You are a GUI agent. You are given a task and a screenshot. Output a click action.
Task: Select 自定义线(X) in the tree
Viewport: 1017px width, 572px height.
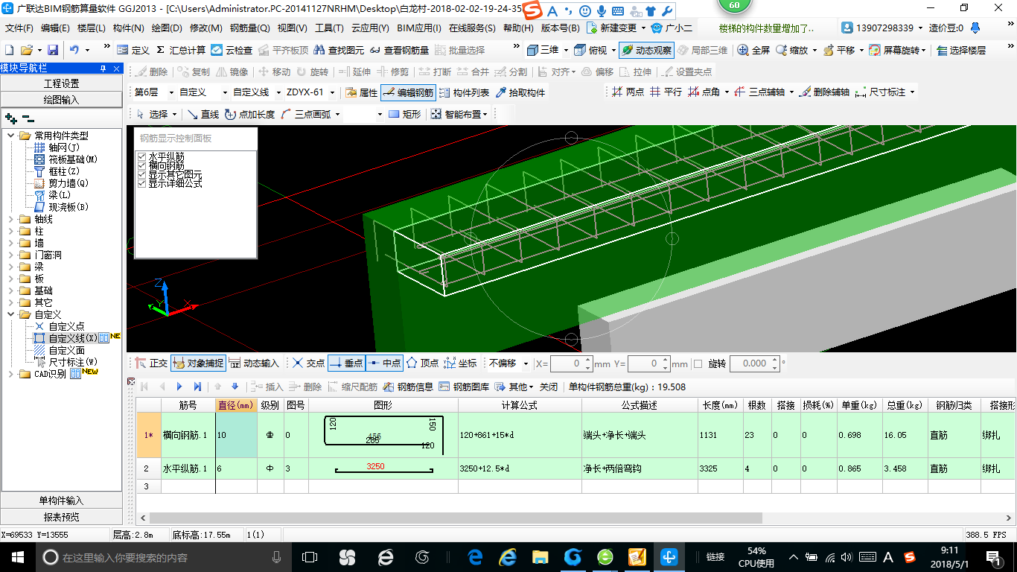coord(72,338)
